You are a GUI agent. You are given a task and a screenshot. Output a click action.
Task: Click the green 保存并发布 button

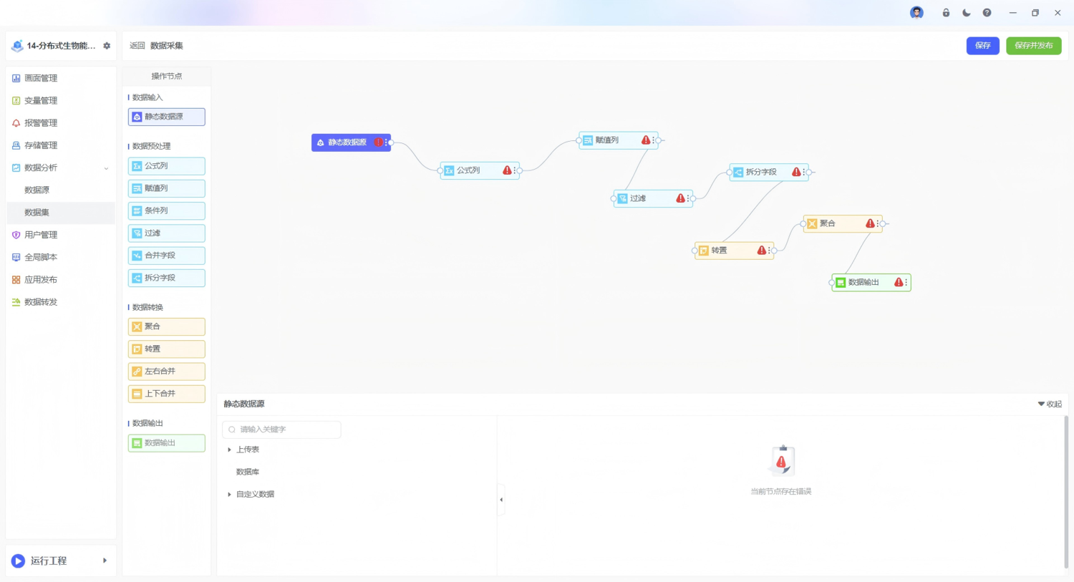(1033, 46)
